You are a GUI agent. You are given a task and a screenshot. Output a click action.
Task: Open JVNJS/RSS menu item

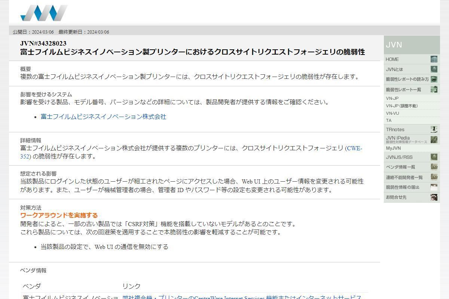(x=412, y=157)
